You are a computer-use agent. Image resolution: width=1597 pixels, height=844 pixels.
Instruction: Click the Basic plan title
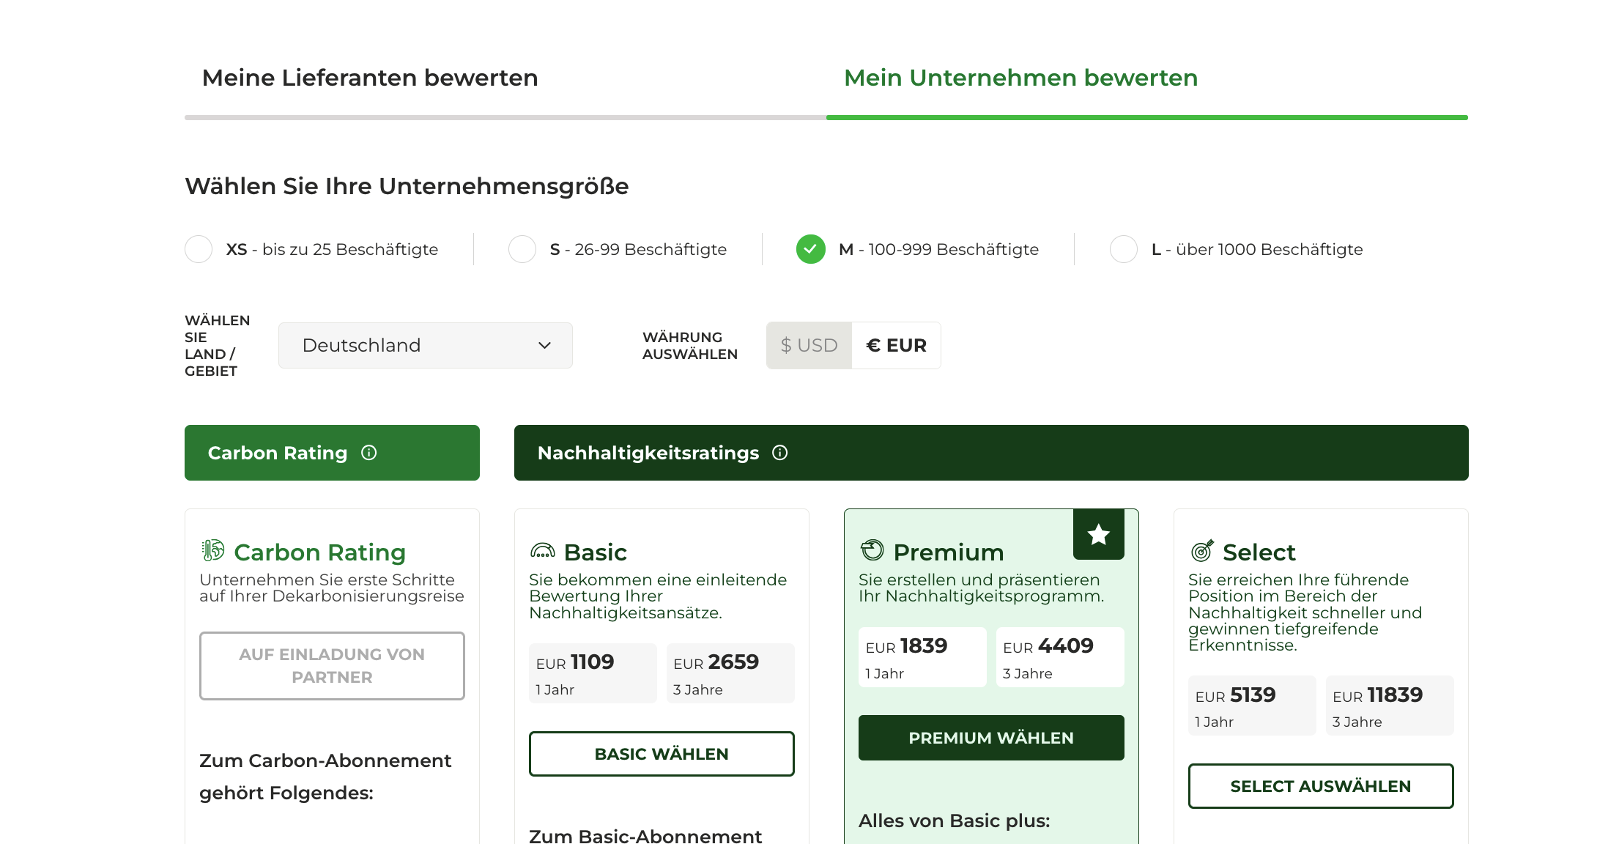pyautogui.click(x=596, y=552)
